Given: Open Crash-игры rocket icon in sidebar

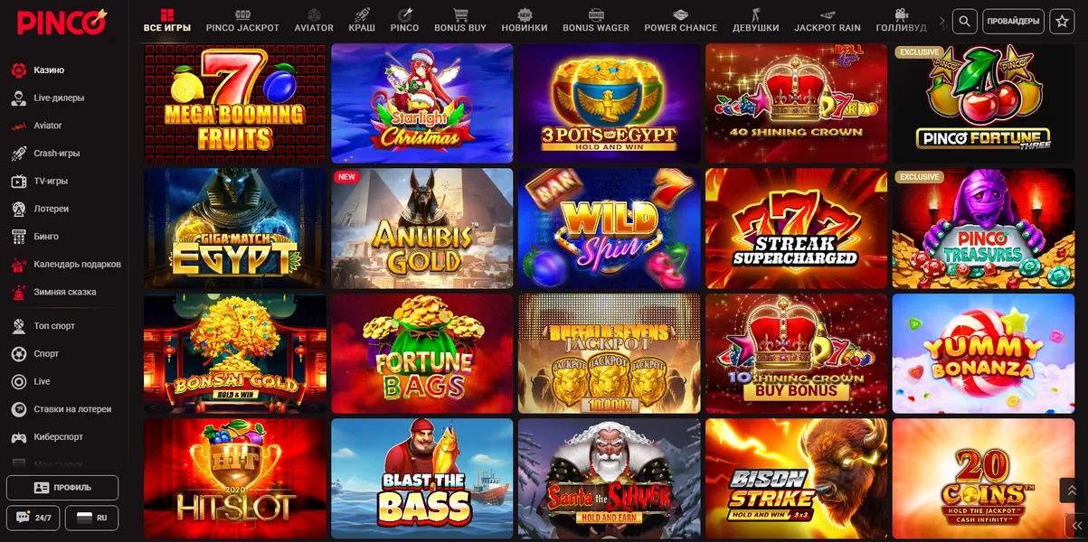Looking at the screenshot, I should 18,154.
